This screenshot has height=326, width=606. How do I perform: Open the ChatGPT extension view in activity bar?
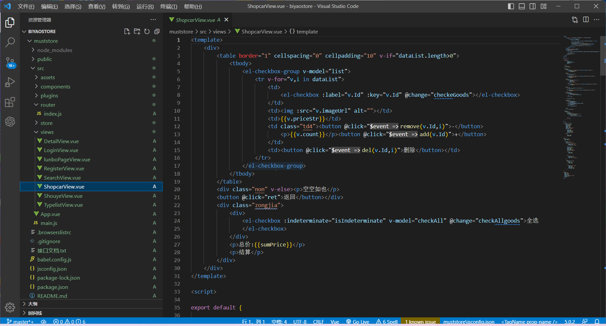(10, 122)
